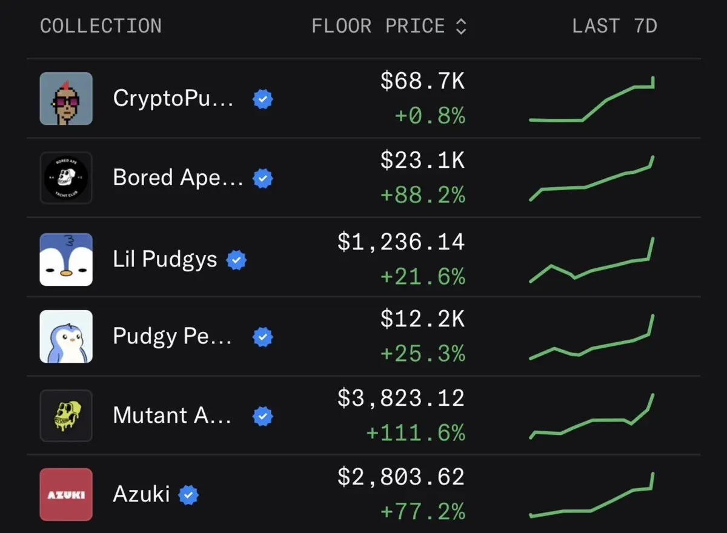Screen dimensions: 727x533
Task: Select the Pudgy Penguins collection avatar
Action: [x=66, y=337]
